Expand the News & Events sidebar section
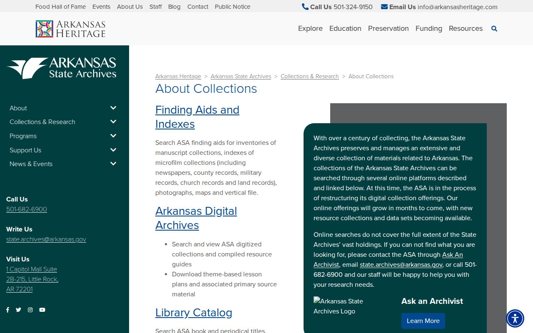Screen dimensions: 533x333 [x=113, y=164]
